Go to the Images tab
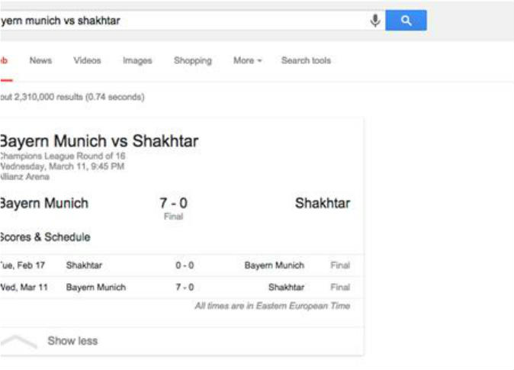The height and width of the screenshot is (370, 514). tap(137, 61)
